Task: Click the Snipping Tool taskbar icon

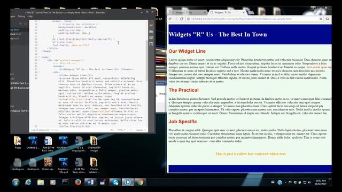Action: click(103, 182)
